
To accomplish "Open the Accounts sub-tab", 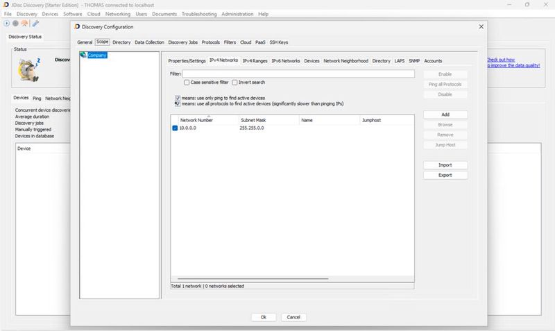I will coord(433,61).
